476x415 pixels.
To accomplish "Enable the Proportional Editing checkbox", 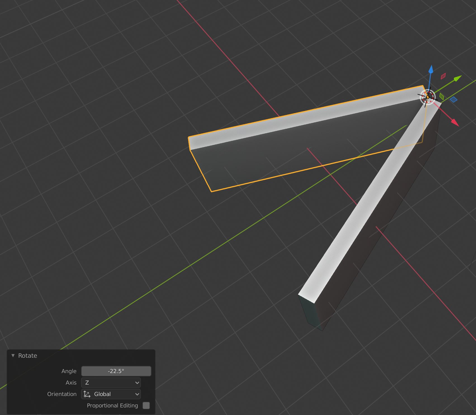I will 146,406.
